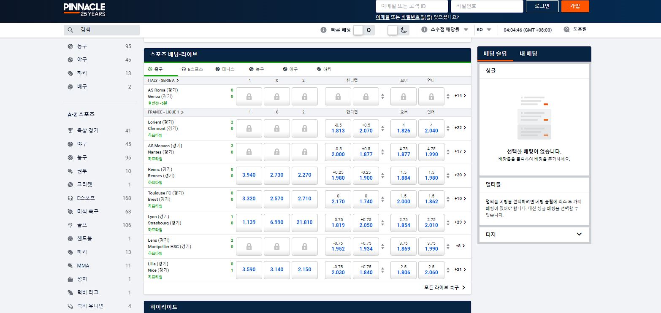Image resolution: width=661 pixels, height=313 pixels.
Task: Select Reims win odds 3.940
Action: (249, 175)
